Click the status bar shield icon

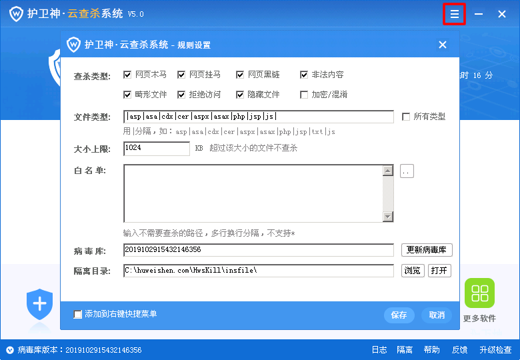[10, 350]
